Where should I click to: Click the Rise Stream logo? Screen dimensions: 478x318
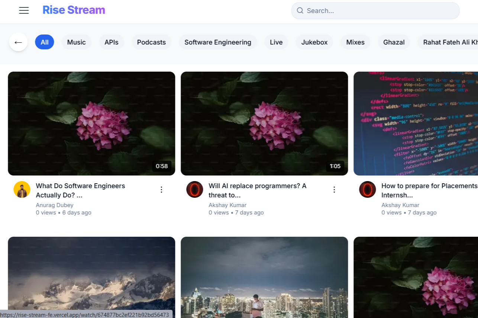[74, 10]
